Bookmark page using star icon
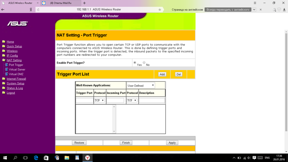Screen dimensions: 288x162 pyautogui.click(x=159, y=10)
